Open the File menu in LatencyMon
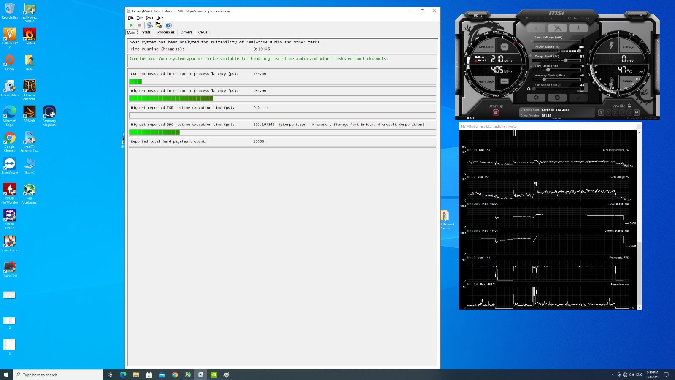The width and height of the screenshot is (675, 380). [131, 18]
